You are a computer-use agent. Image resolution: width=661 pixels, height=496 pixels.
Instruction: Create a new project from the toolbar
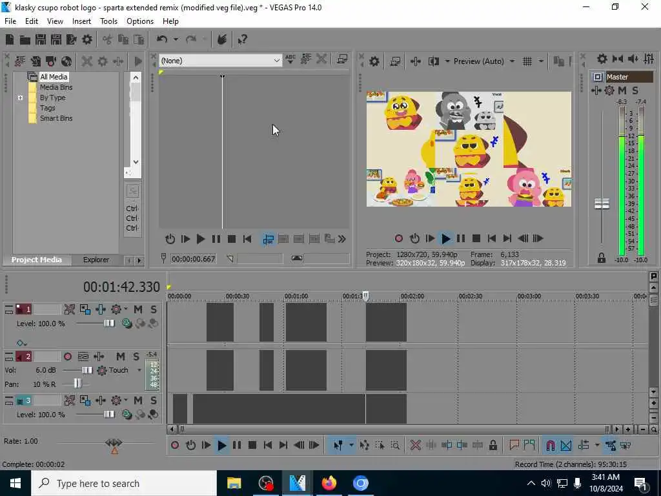coord(10,39)
